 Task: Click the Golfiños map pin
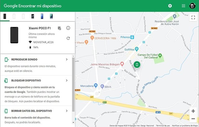click(137, 49)
